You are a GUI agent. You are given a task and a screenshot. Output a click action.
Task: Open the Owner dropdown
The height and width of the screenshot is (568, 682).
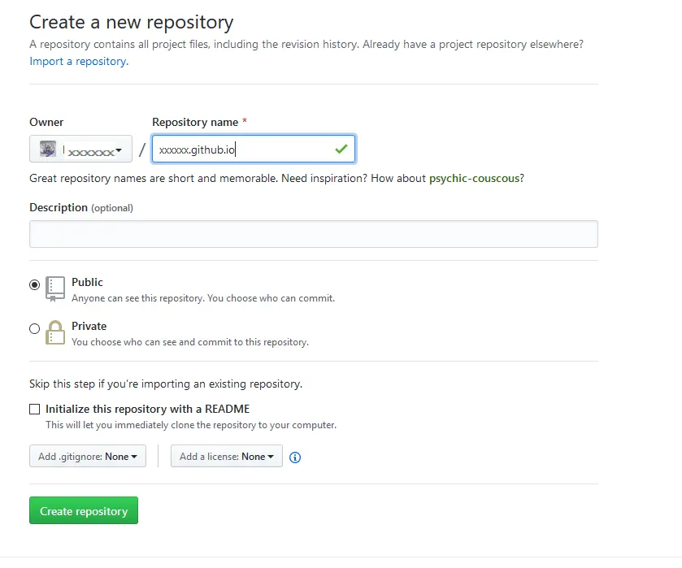[81, 150]
